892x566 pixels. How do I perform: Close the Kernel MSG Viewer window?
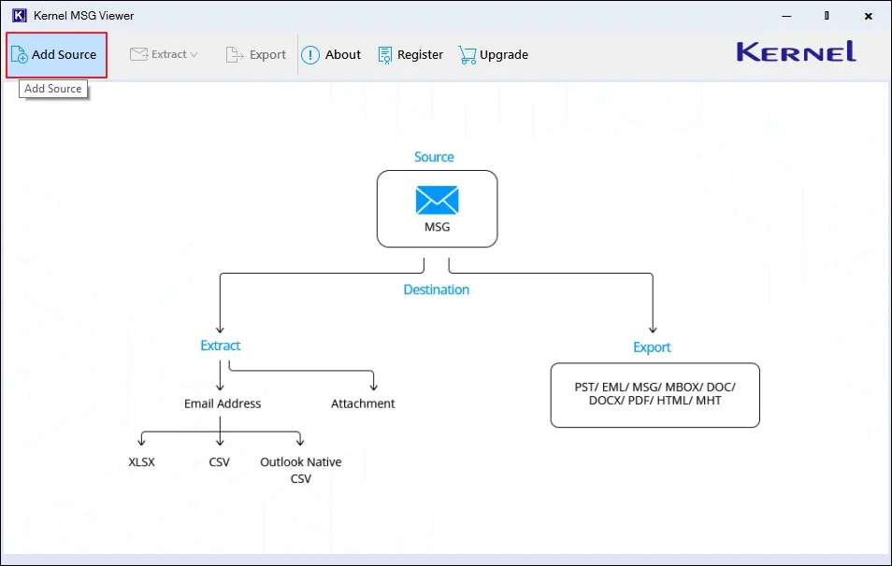coord(868,16)
